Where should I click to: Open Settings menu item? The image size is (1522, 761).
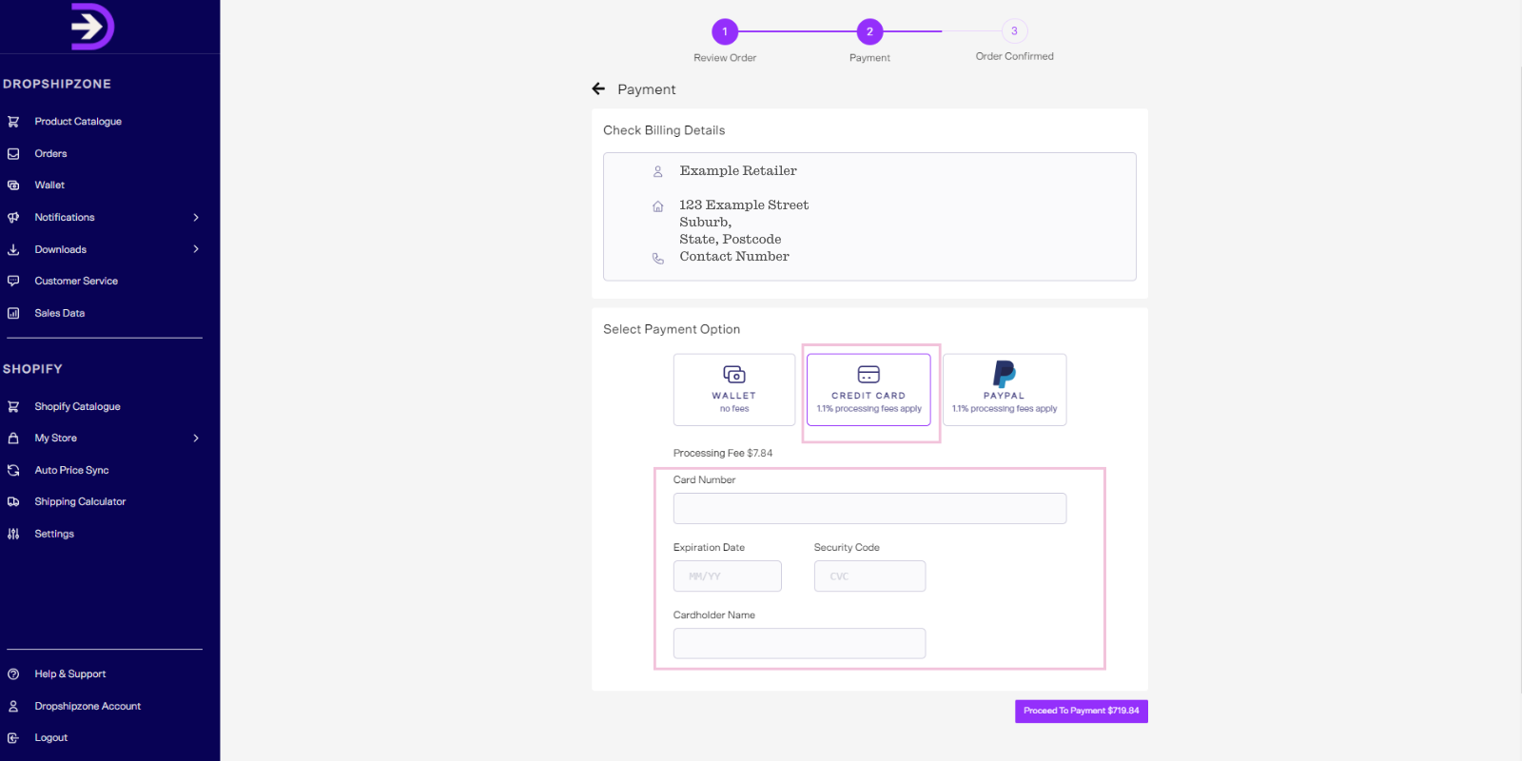pyautogui.click(x=54, y=534)
